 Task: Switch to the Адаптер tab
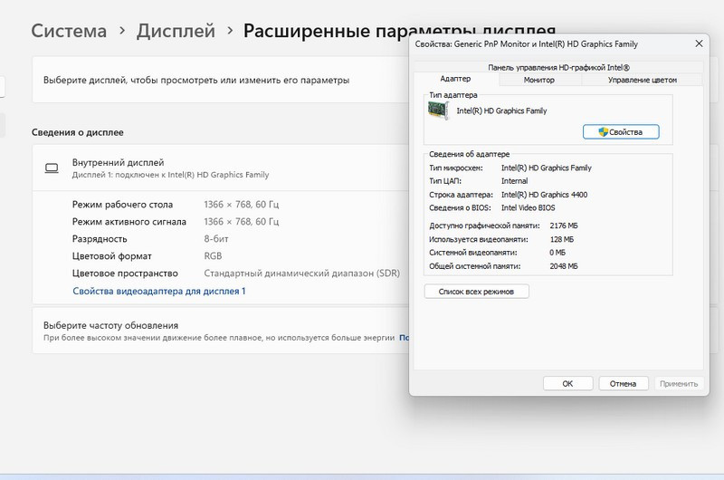[455, 79]
